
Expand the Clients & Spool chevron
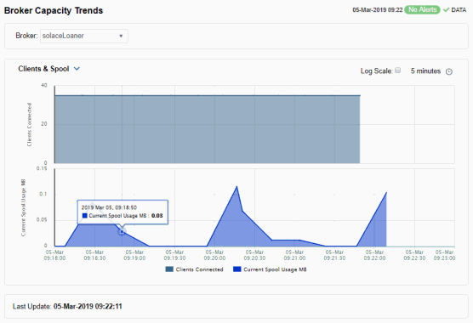coord(77,69)
